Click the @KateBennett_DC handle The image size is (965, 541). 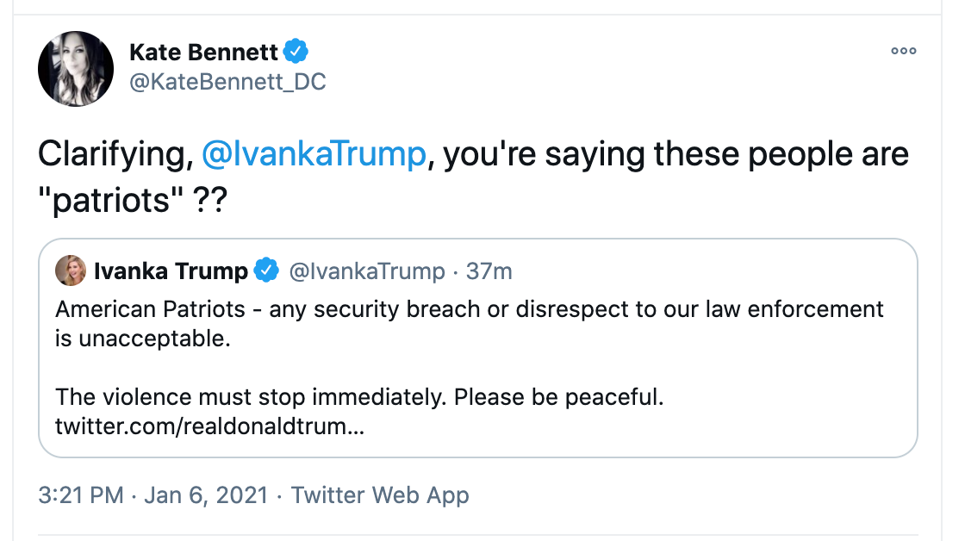click(x=227, y=82)
